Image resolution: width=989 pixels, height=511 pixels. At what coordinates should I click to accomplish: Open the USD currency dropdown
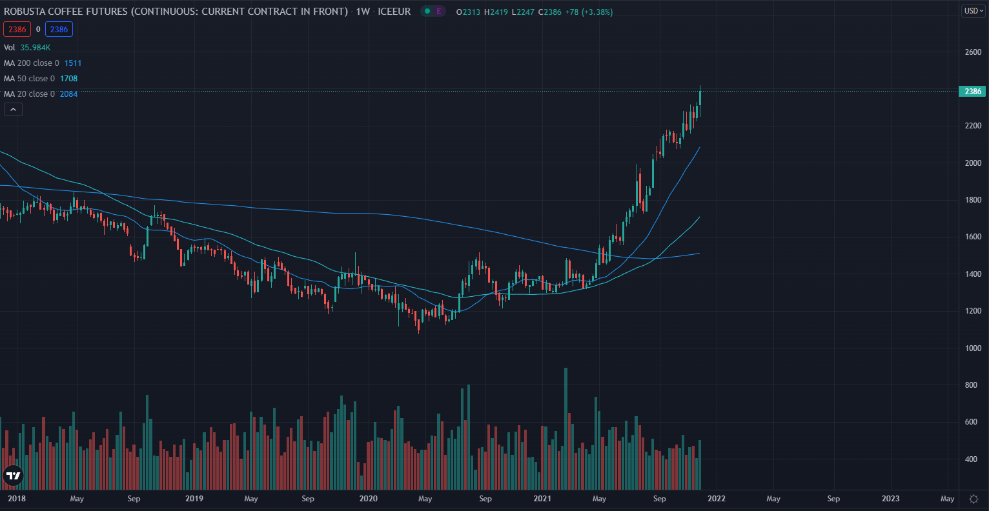pos(974,11)
